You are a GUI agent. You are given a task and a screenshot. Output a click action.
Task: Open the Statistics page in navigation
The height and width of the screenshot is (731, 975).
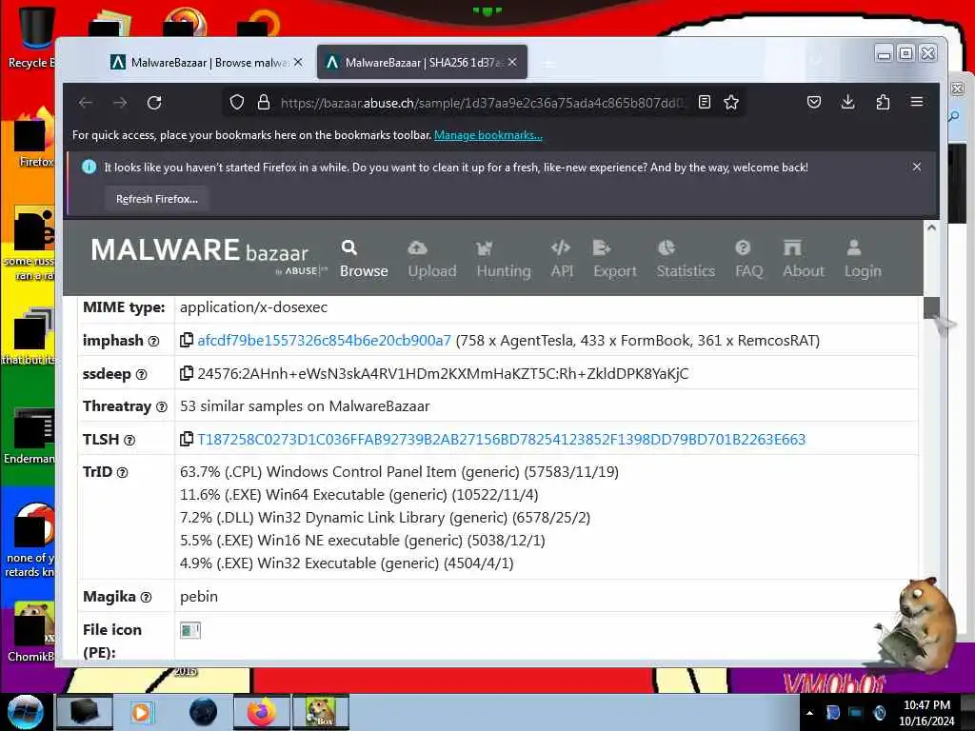[x=686, y=259]
